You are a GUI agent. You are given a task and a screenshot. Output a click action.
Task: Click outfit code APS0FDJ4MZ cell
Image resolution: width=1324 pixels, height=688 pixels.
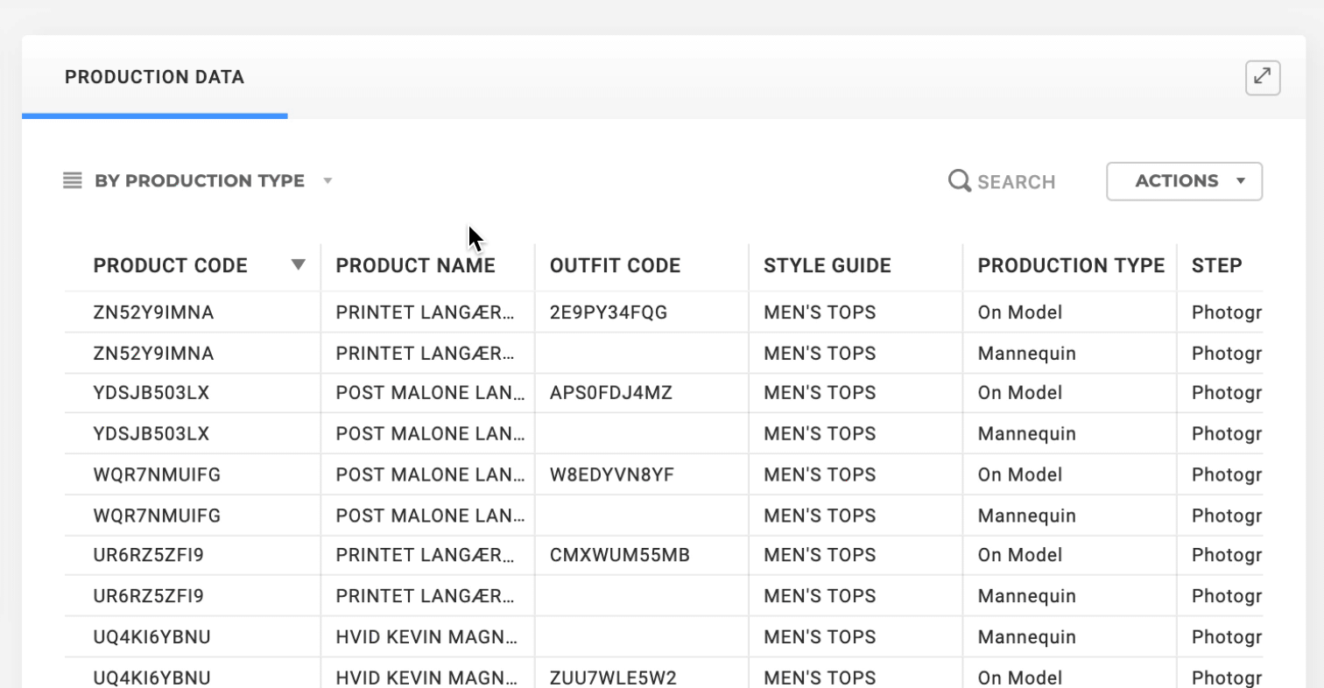[610, 393]
